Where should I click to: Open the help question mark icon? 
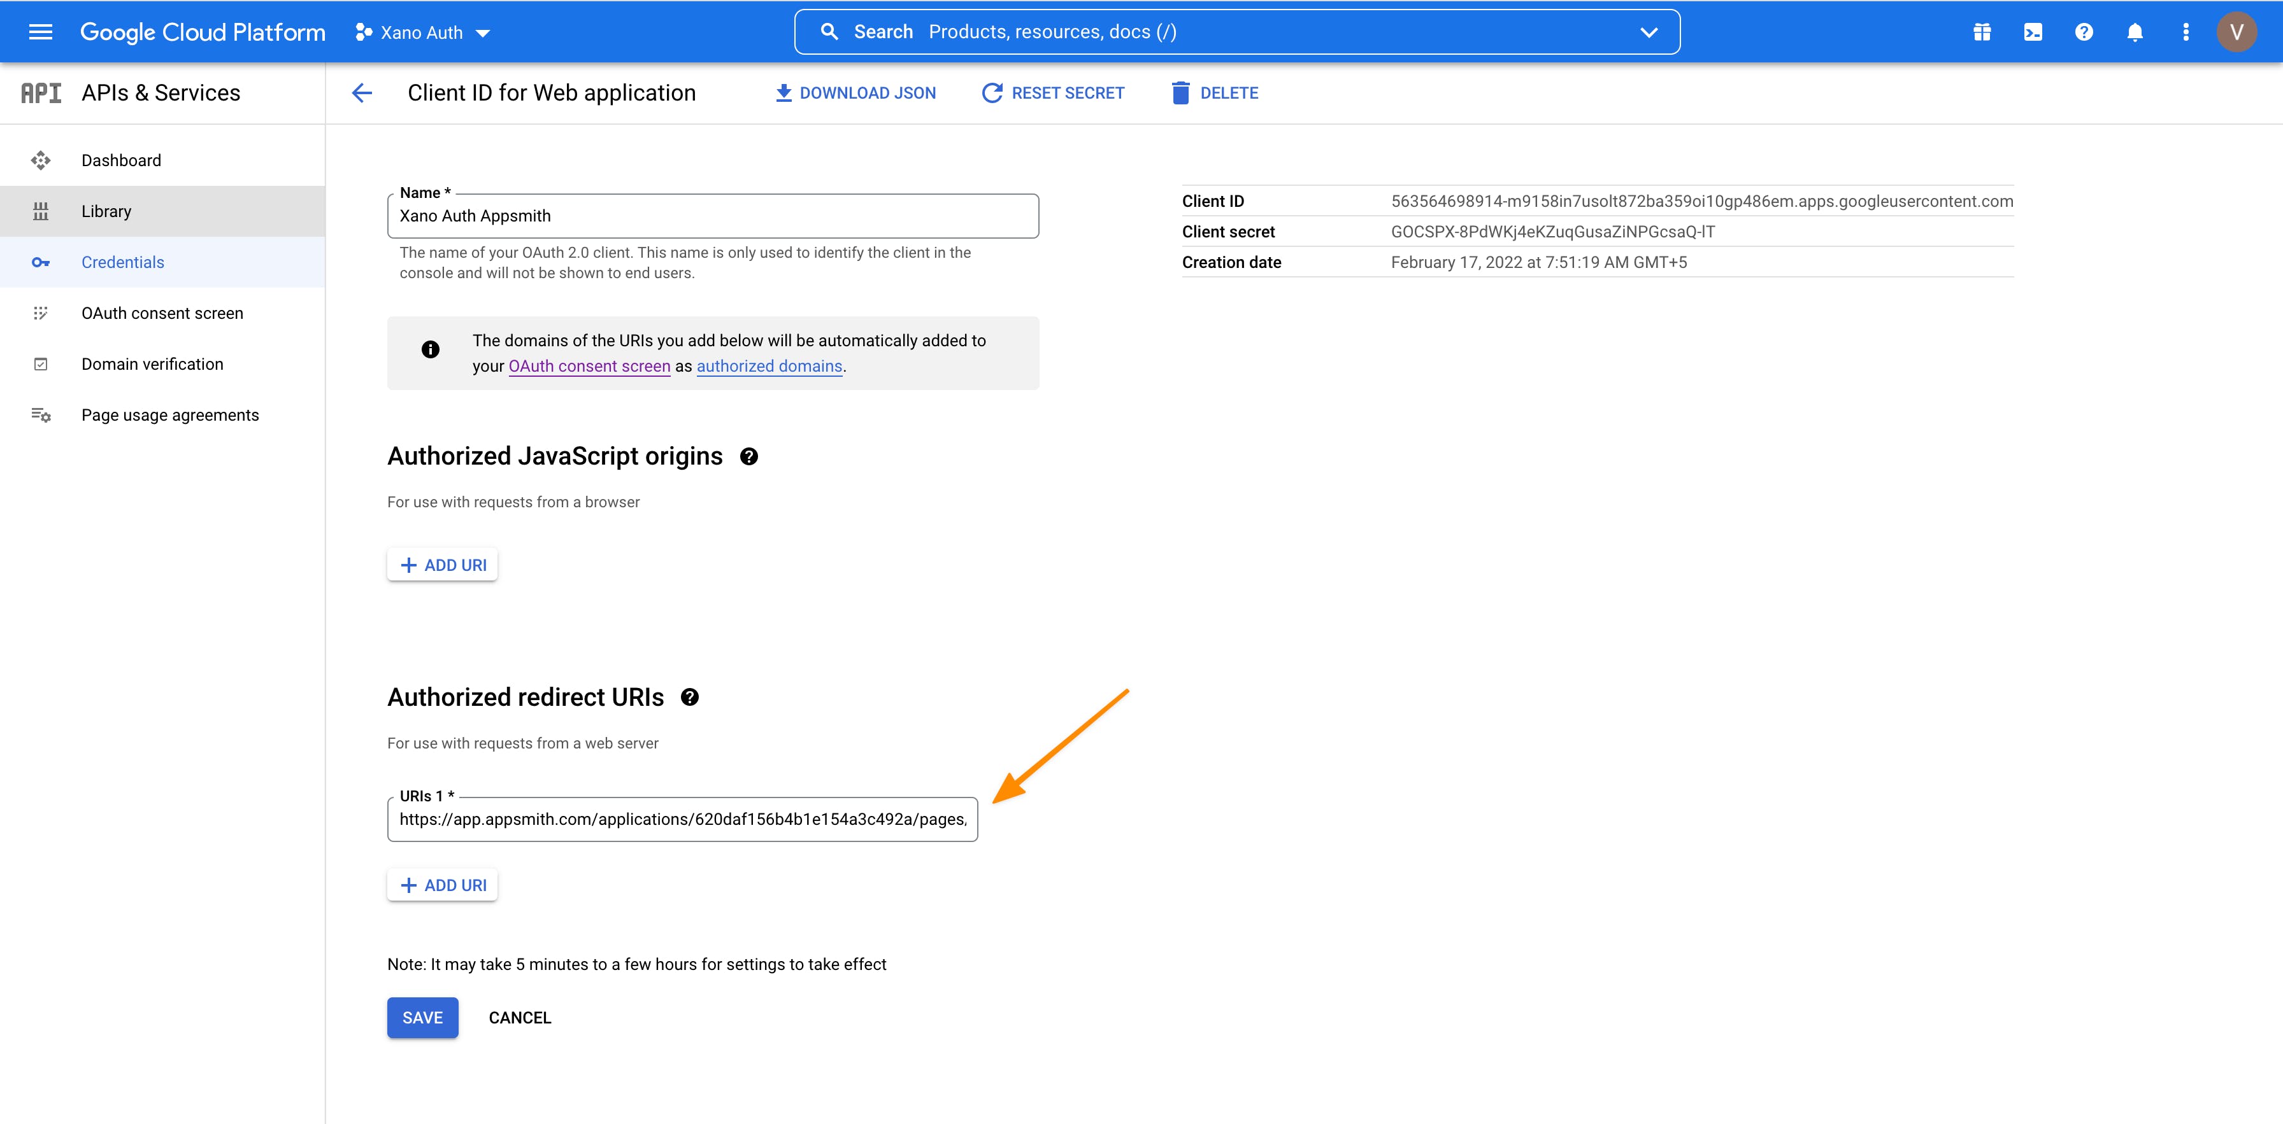[2084, 32]
